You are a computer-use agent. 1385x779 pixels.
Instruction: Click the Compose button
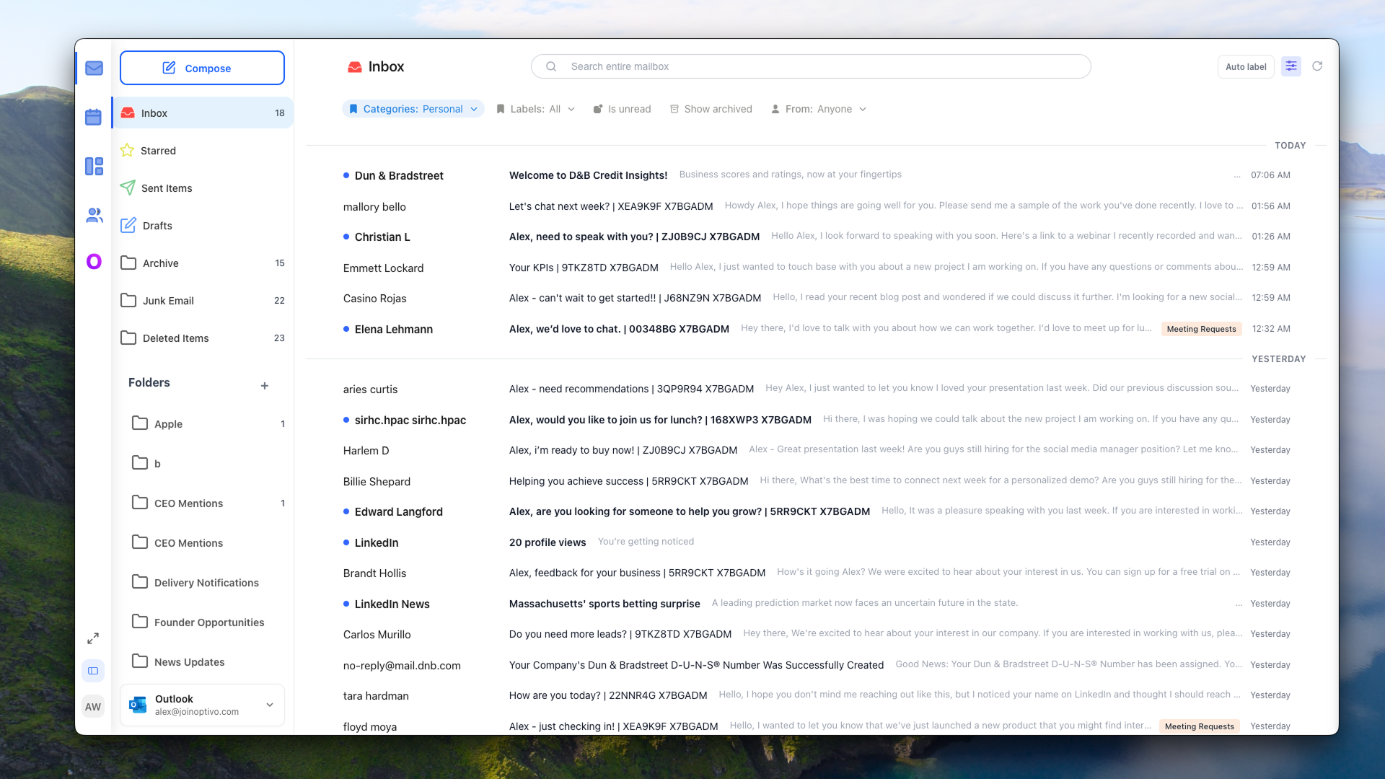click(x=202, y=68)
